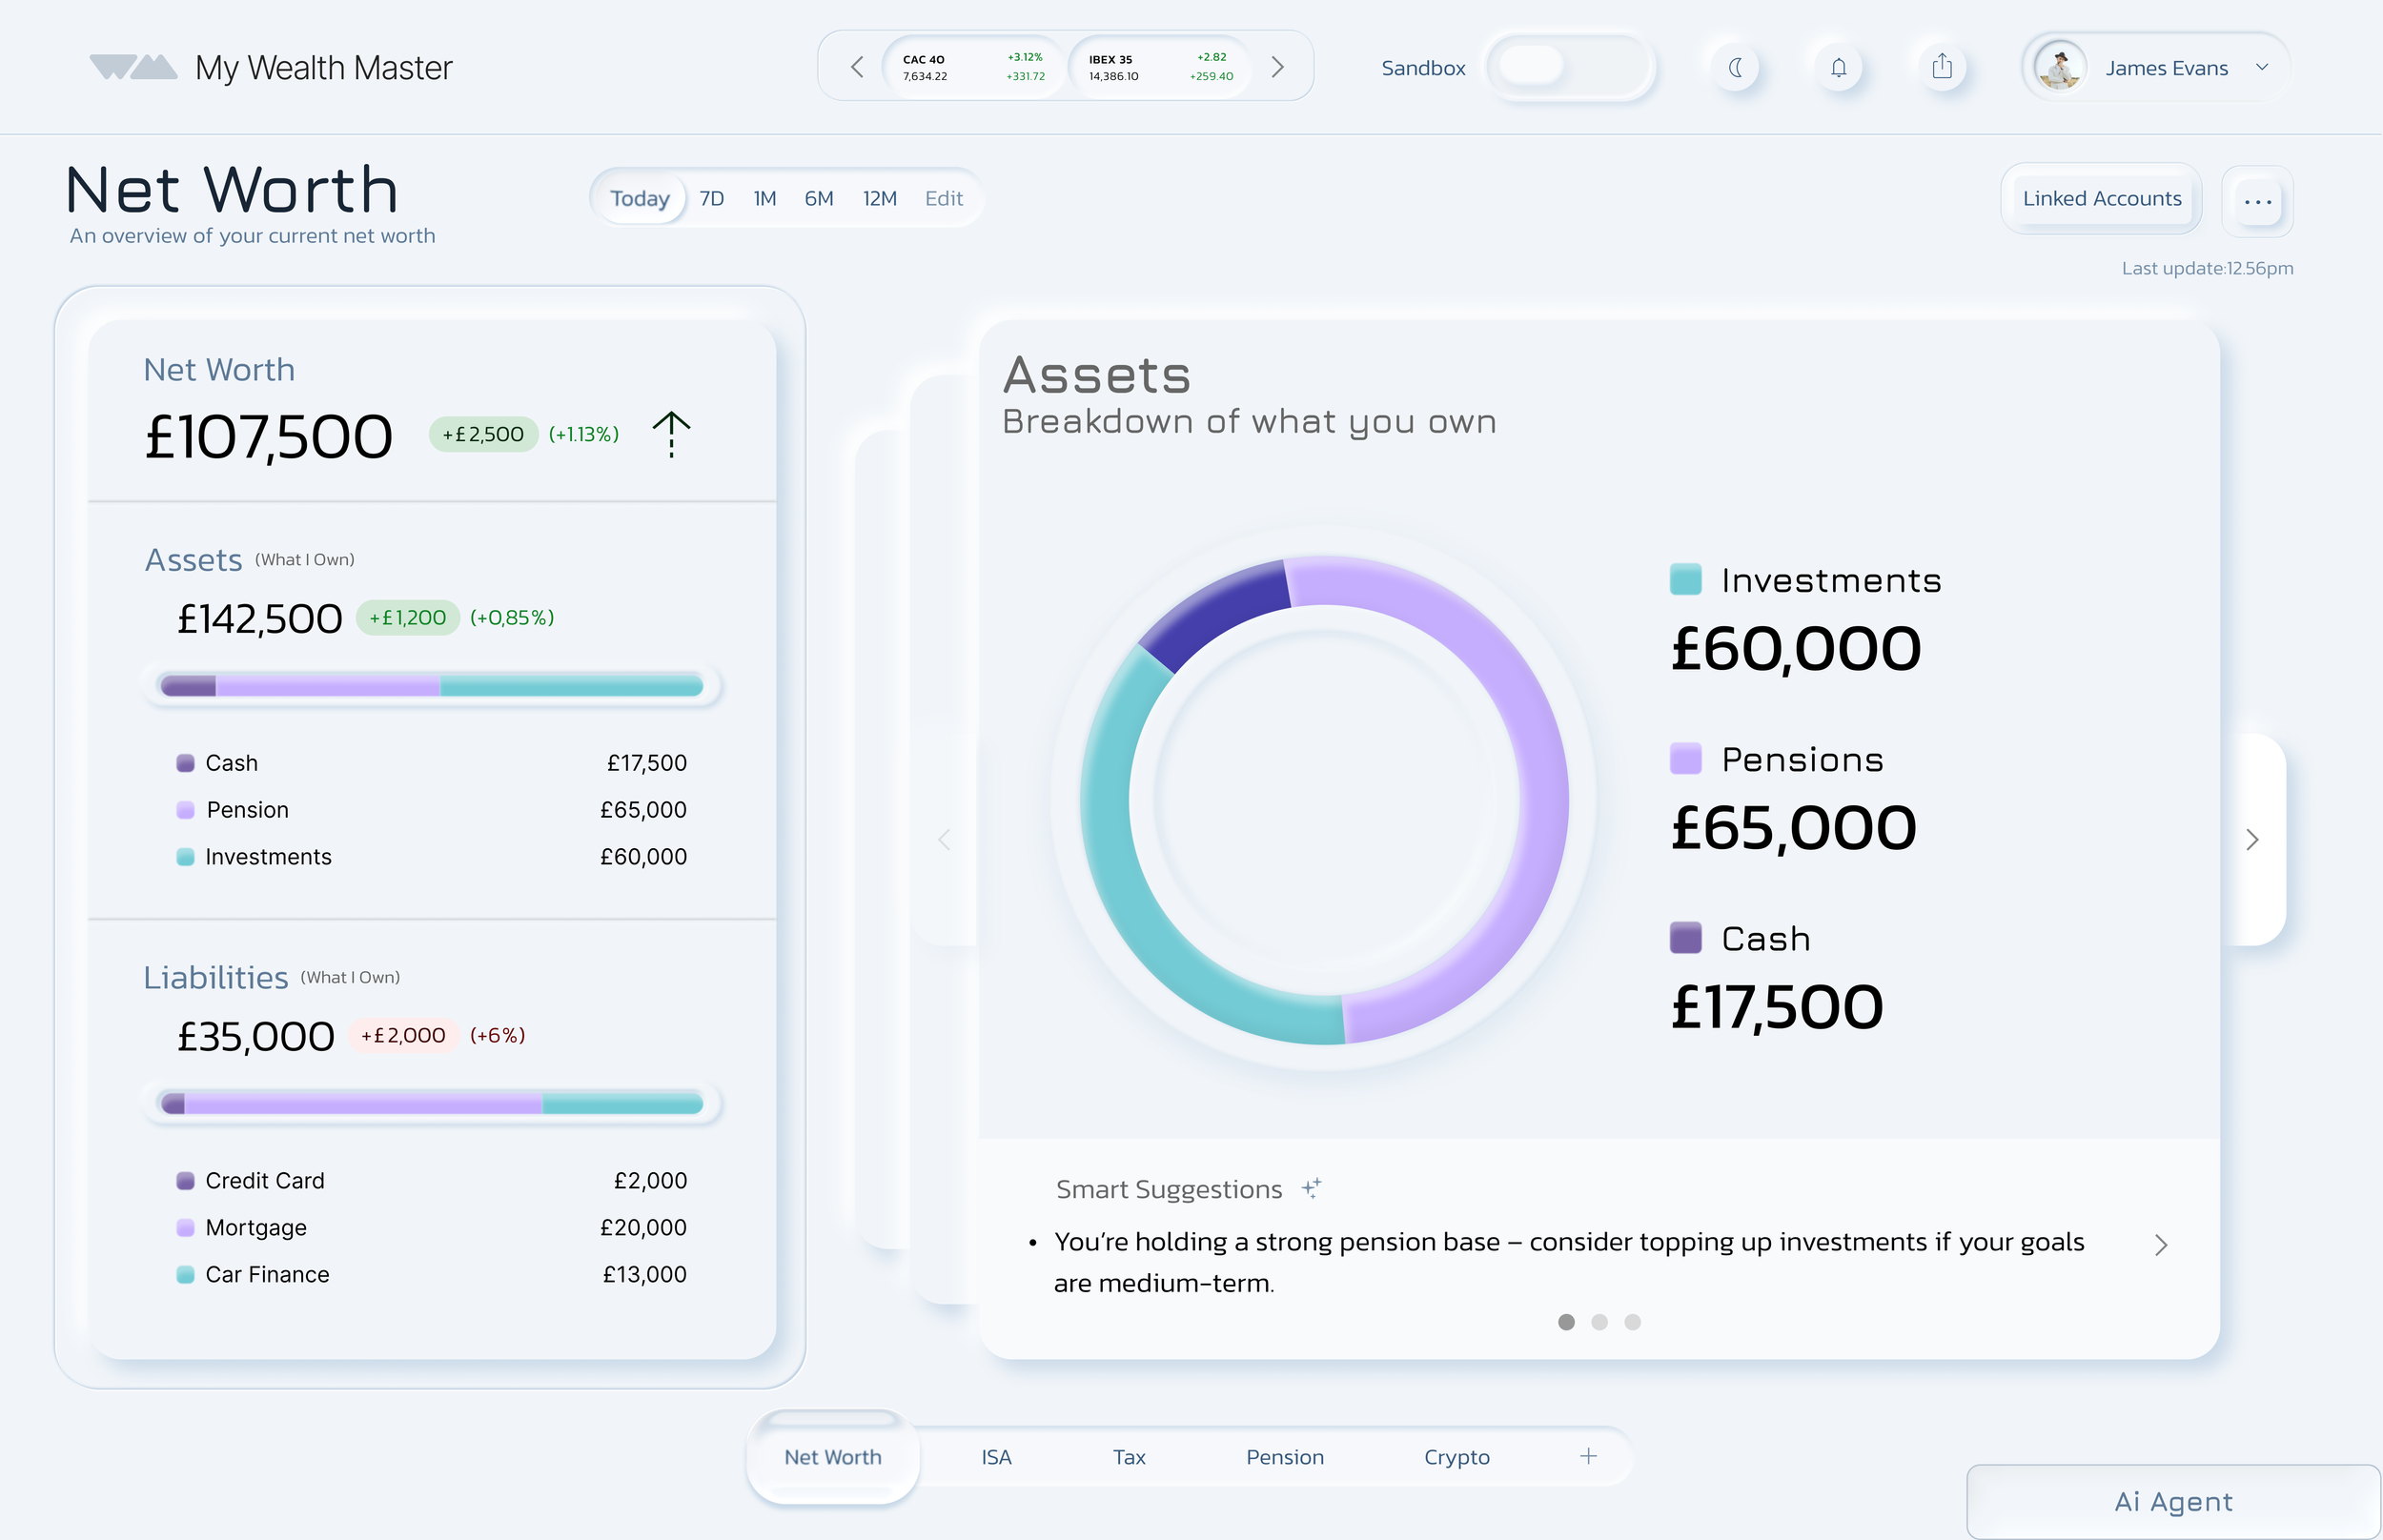Click the sparkle icon beside Smart Suggestions
Viewport: 2383px width, 1540px height.
coord(1311,1188)
